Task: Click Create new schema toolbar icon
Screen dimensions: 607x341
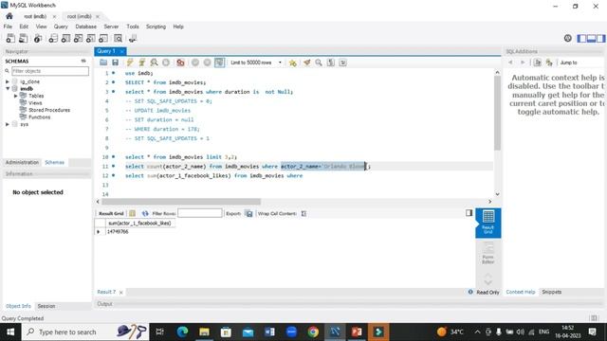Action: pyautogui.click(x=53, y=38)
